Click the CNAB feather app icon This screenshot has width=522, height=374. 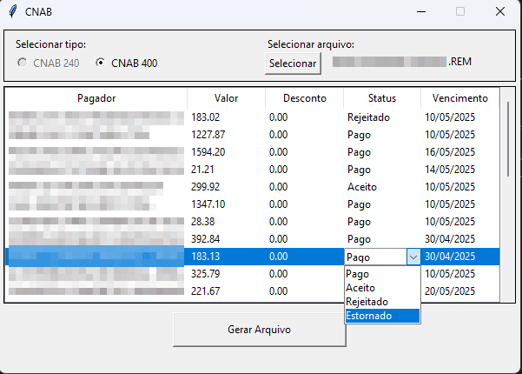coord(12,11)
